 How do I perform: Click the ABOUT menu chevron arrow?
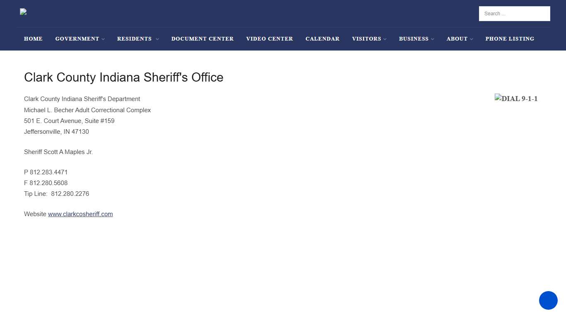[x=471, y=39]
